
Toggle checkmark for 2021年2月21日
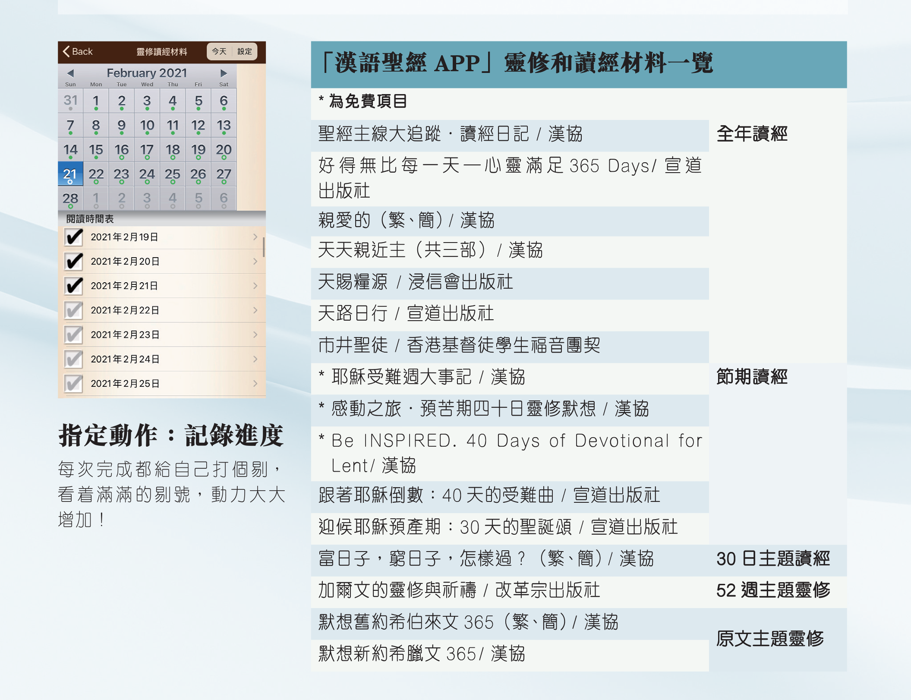[x=74, y=286]
